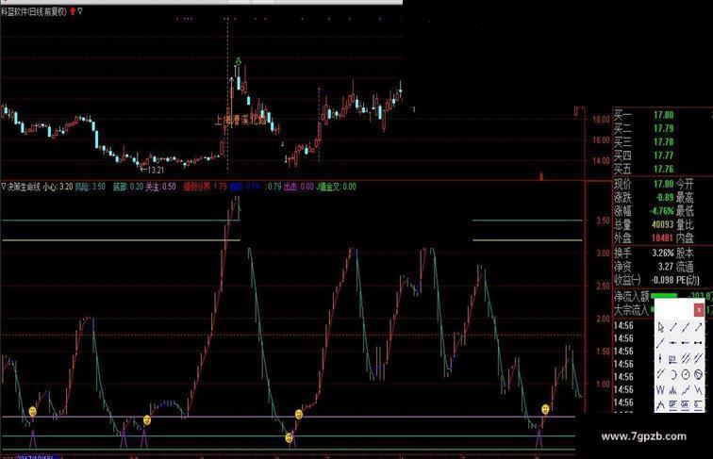
Task: Click the second smiley signal marker from the left
Action: click(x=147, y=420)
